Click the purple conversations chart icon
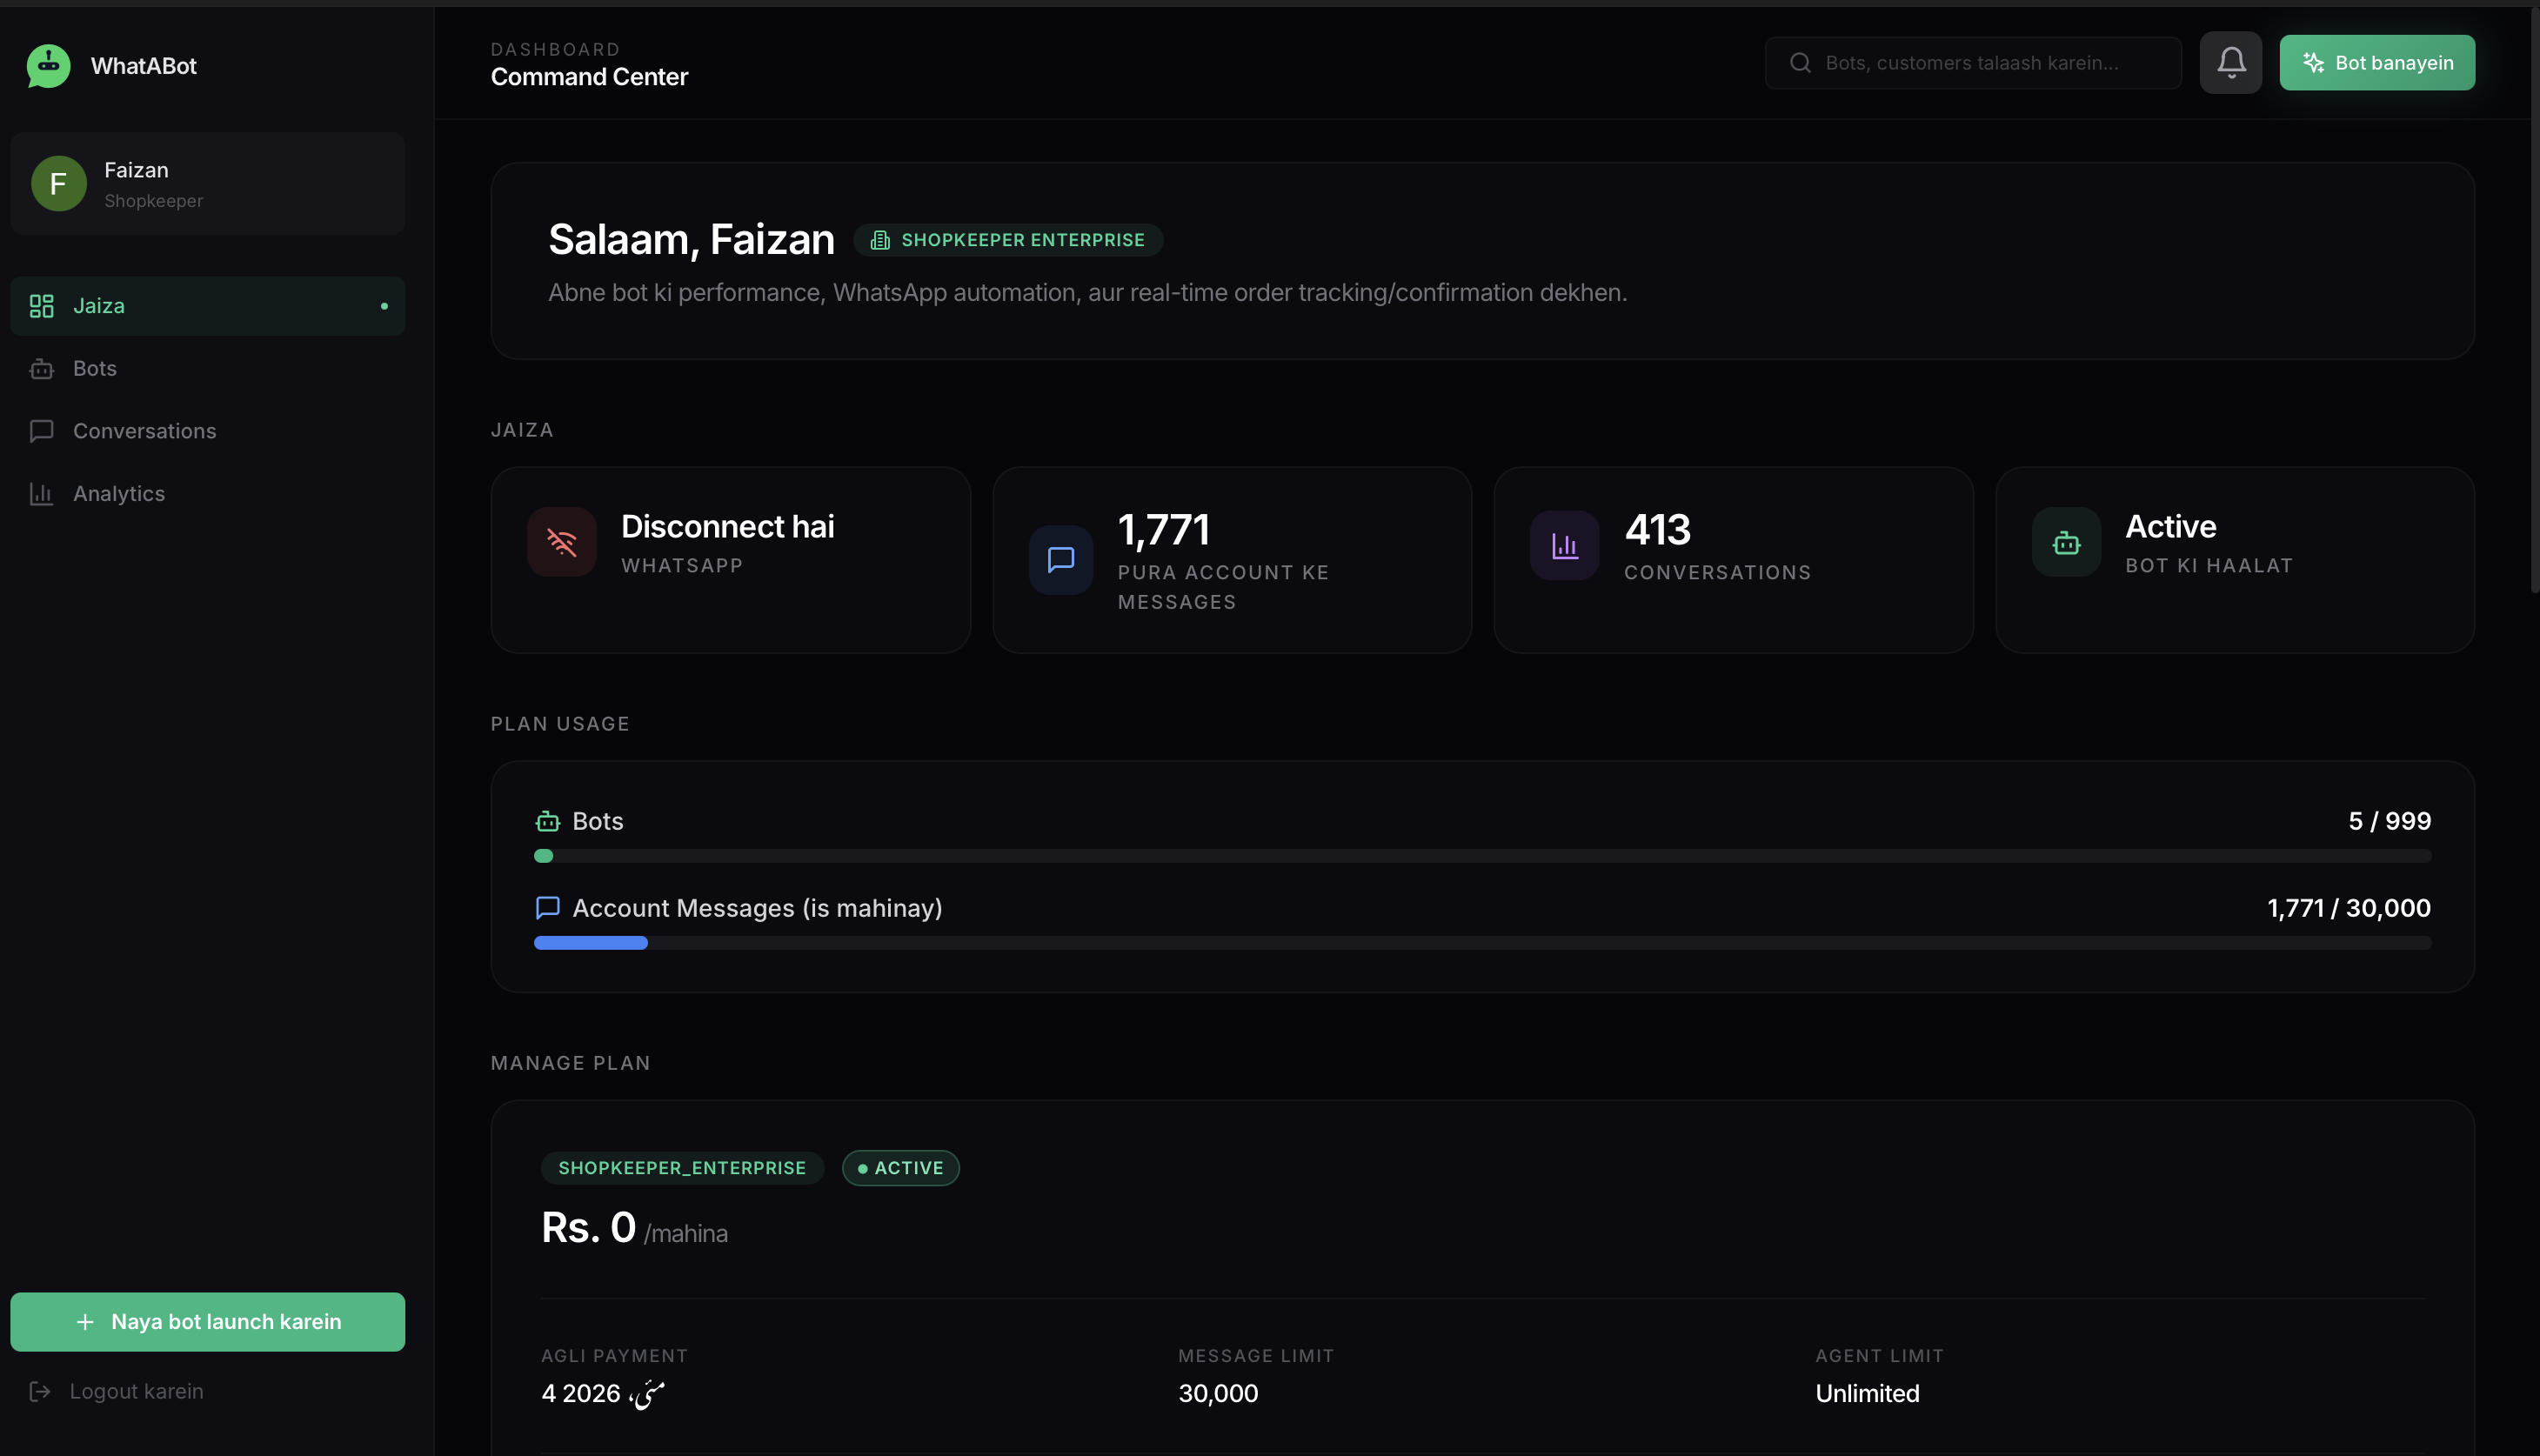Viewport: 2540px width, 1456px height. 1564,546
